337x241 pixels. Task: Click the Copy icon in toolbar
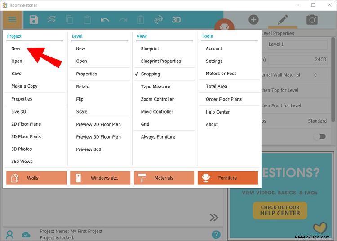[69, 20]
